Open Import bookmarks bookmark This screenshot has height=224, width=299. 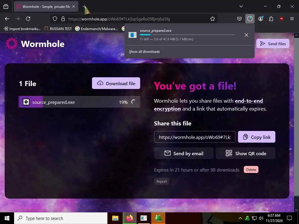point(22,29)
